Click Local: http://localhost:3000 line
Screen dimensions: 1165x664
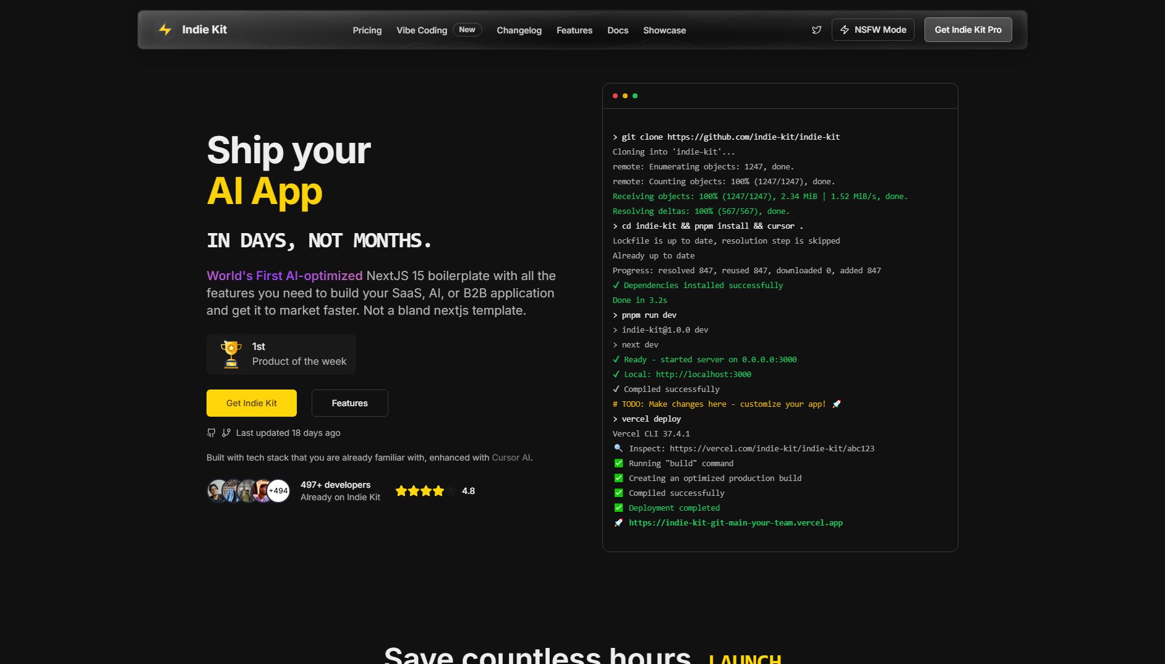coord(681,374)
